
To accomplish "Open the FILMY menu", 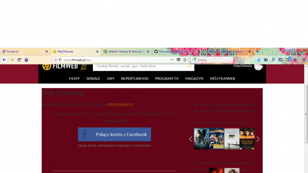I will 74,78.
